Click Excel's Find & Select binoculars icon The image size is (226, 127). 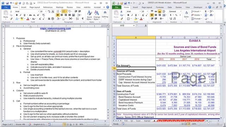pos(212,15)
